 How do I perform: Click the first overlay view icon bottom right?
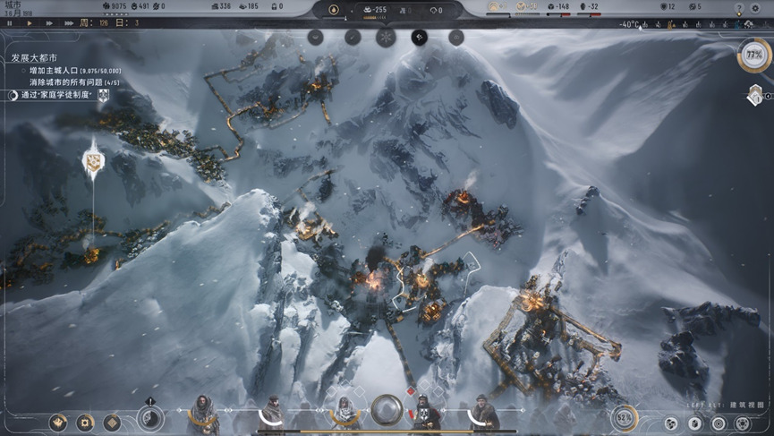(x=671, y=423)
